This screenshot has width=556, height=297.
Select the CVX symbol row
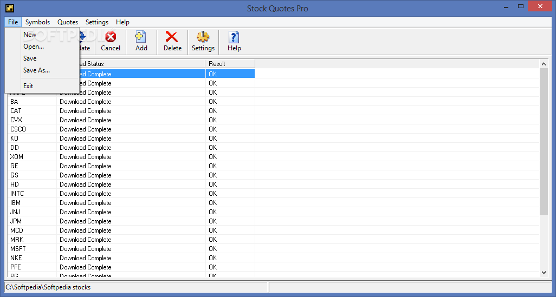click(131, 120)
